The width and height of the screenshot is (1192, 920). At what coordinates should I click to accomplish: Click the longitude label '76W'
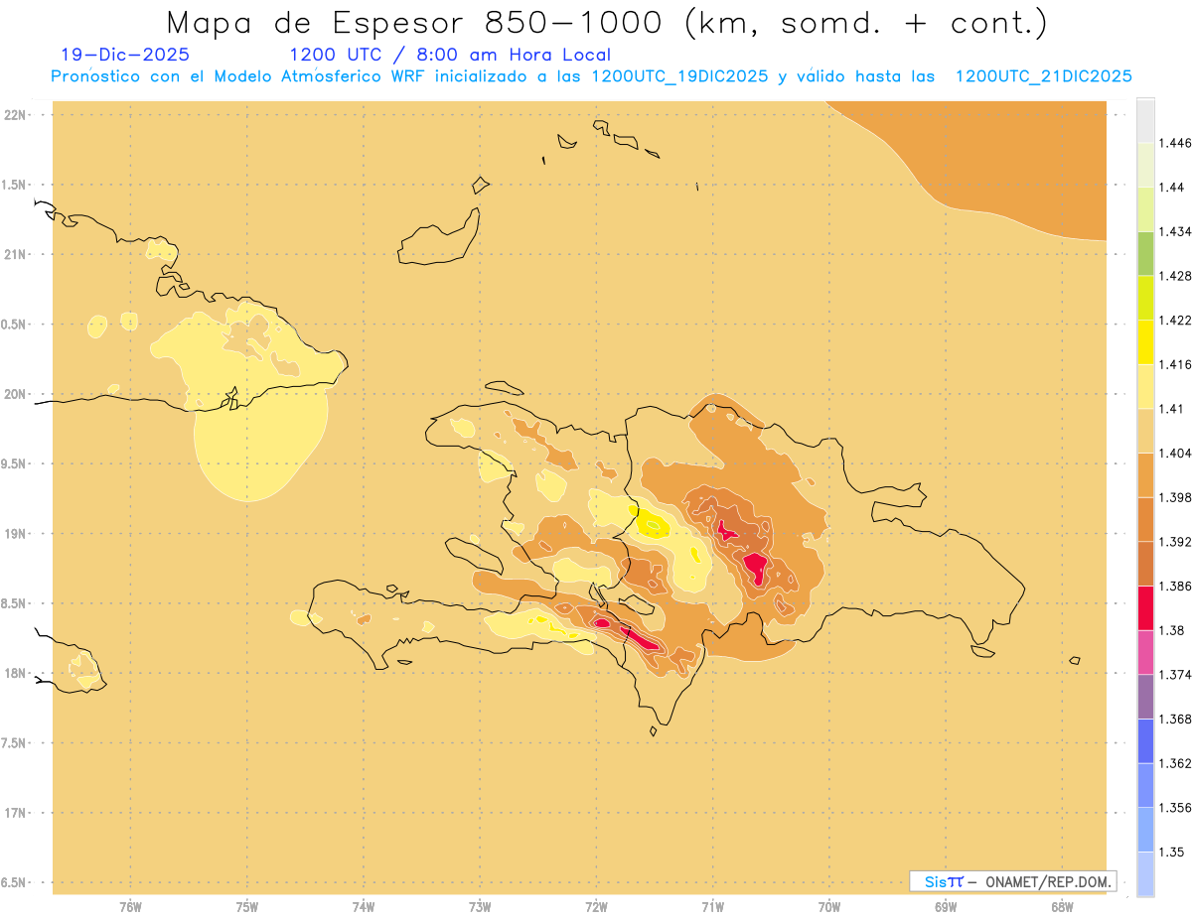[130, 906]
